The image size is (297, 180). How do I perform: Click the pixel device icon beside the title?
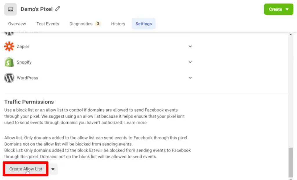coord(10,9)
